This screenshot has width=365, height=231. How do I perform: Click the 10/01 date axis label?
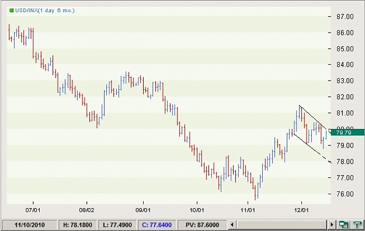point(197,211)
